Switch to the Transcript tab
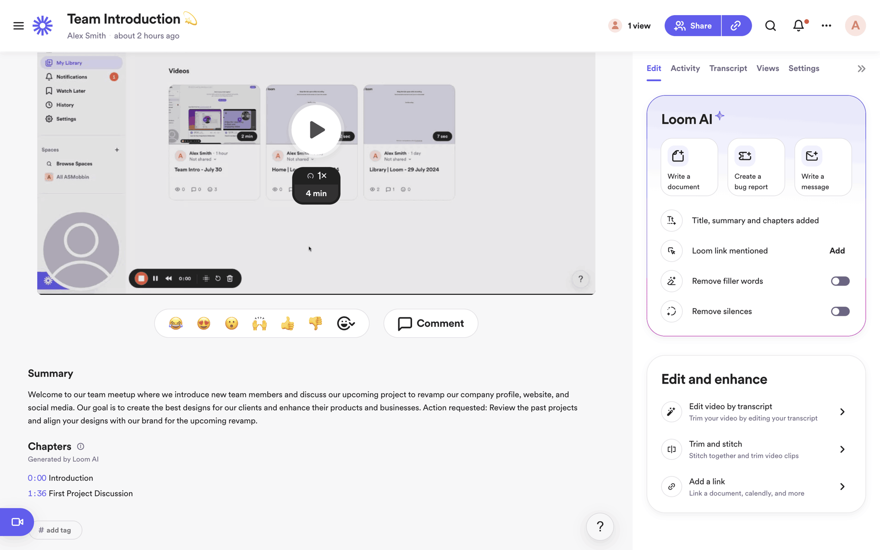 click(728, 68)
